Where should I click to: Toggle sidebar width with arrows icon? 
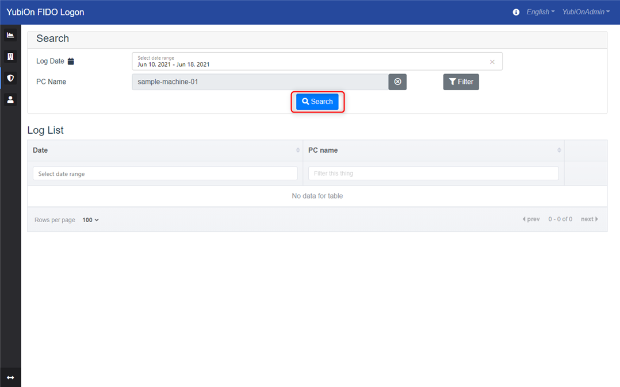10,377
